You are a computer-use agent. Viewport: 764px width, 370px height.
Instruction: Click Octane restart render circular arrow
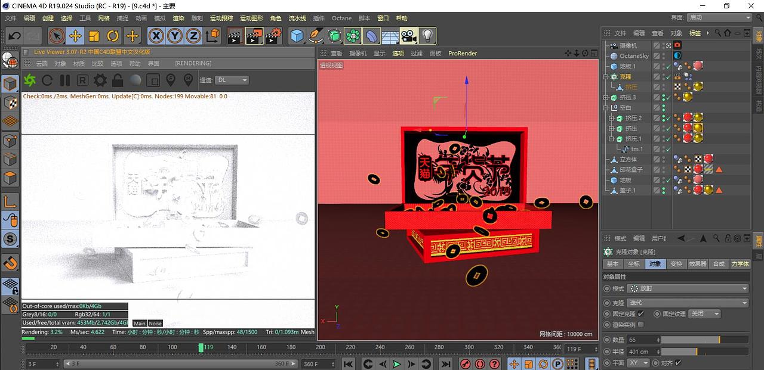[x=47, y=80]
